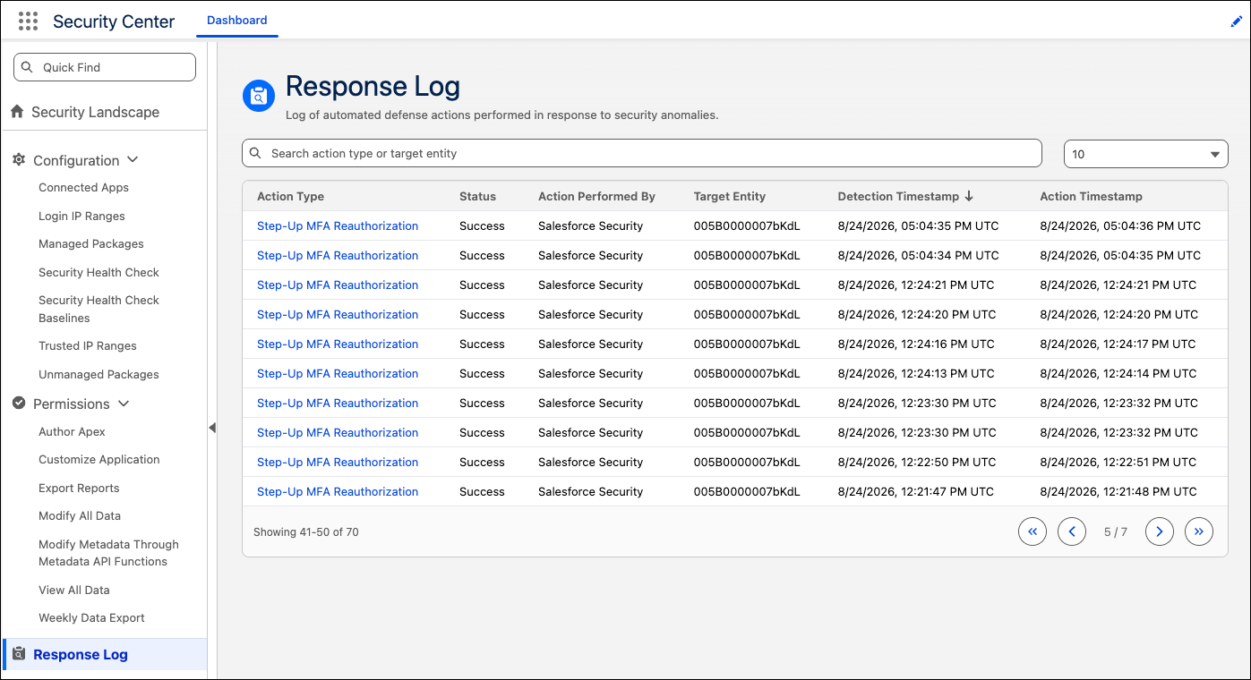Open Unmanaged Packages in the sidebar
The width and height of the screenshot is (1251, 680).
pyautogui.click(x=99, y=374)
